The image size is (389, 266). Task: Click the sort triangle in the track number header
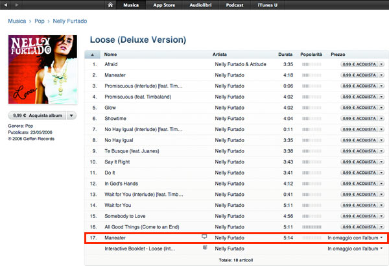[93, 54]
